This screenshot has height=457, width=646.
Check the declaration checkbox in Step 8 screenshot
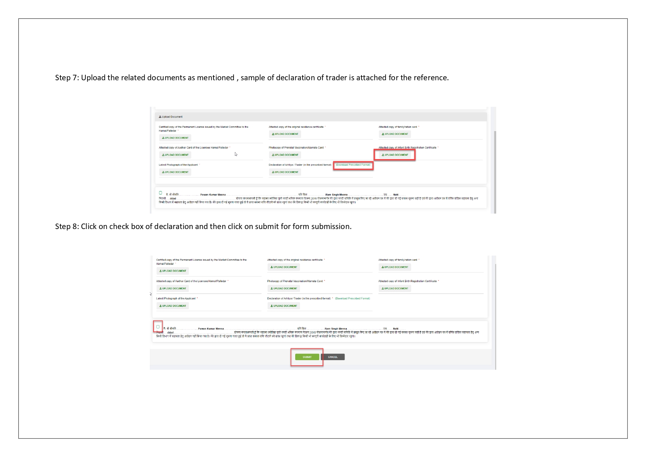coord(158,327)
